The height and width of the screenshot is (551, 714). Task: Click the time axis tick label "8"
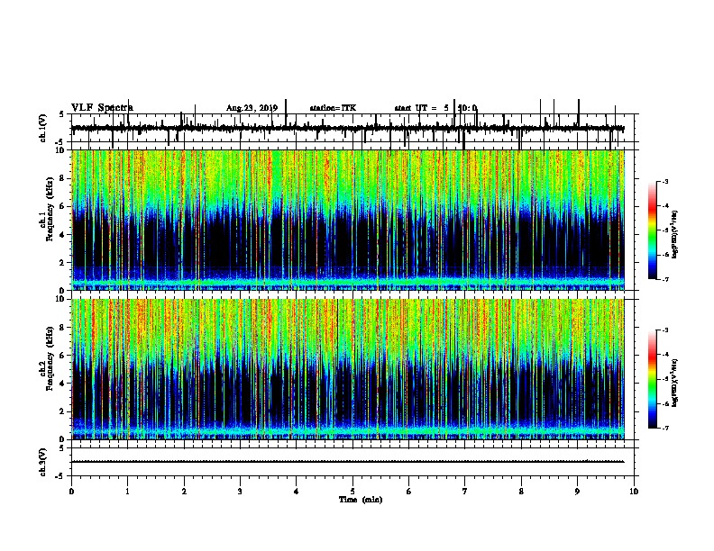(521, 492)
